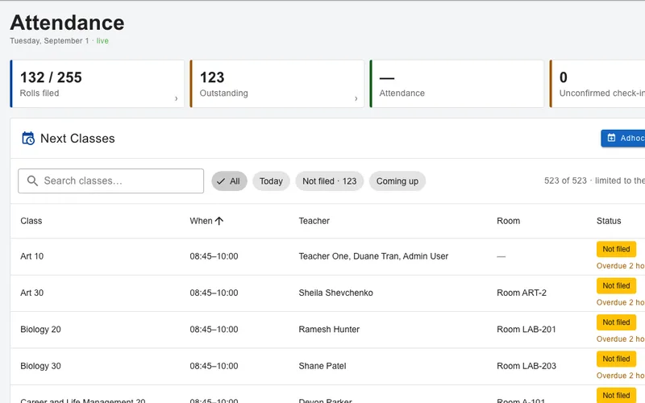This screenshot has width=645, height=403.
Task: Click Not filed badge in Biology 20 row
Action: coord(616,322)
